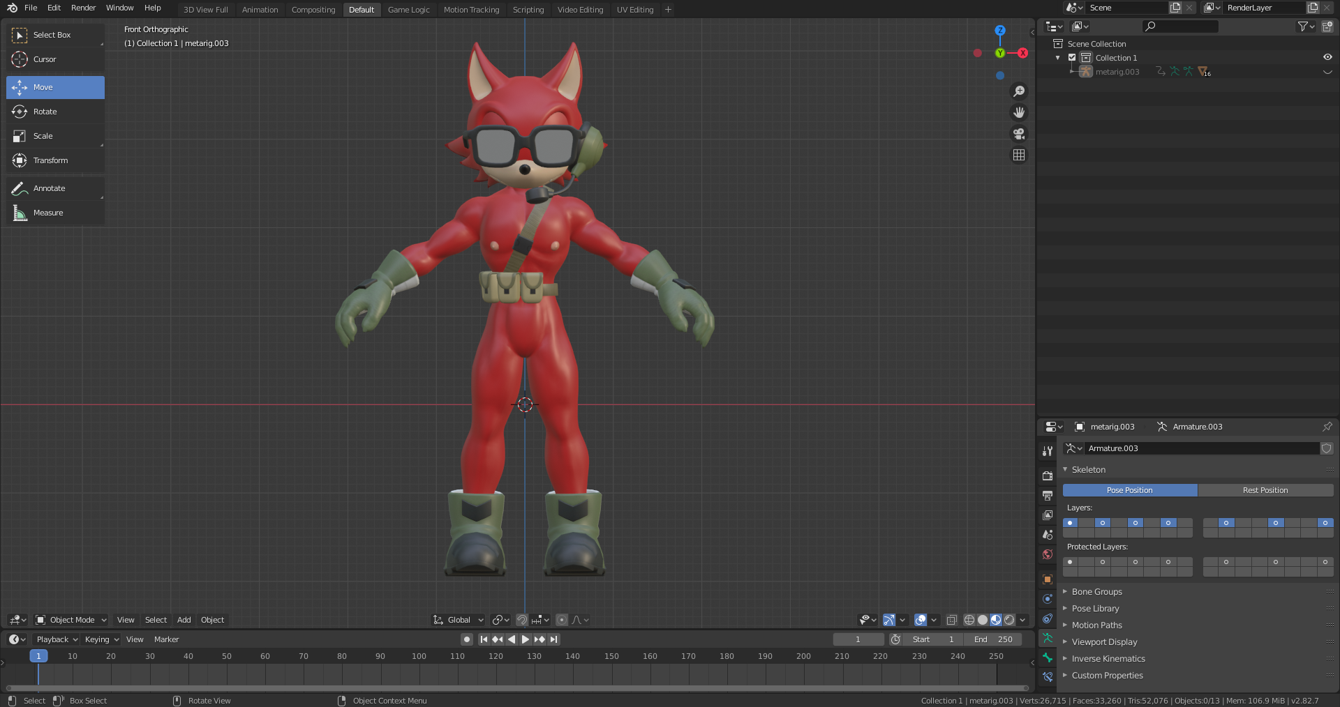1340x707 pixels.
Task: Expand the Bone Groups panel
Action: click(1096, 592)
